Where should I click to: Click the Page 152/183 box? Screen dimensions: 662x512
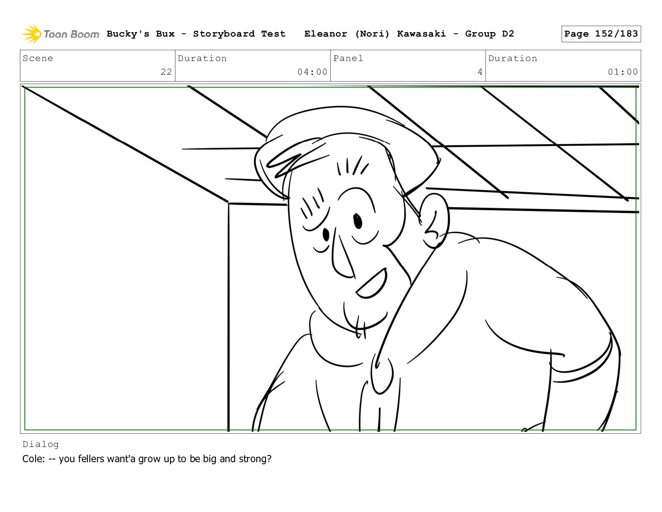click(601, 34)
